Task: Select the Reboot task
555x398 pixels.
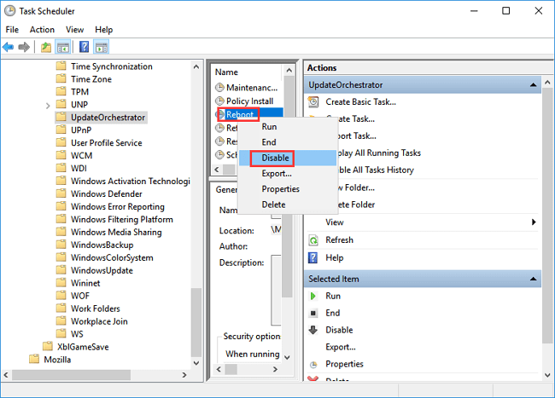Action: [x=240, y=114]
